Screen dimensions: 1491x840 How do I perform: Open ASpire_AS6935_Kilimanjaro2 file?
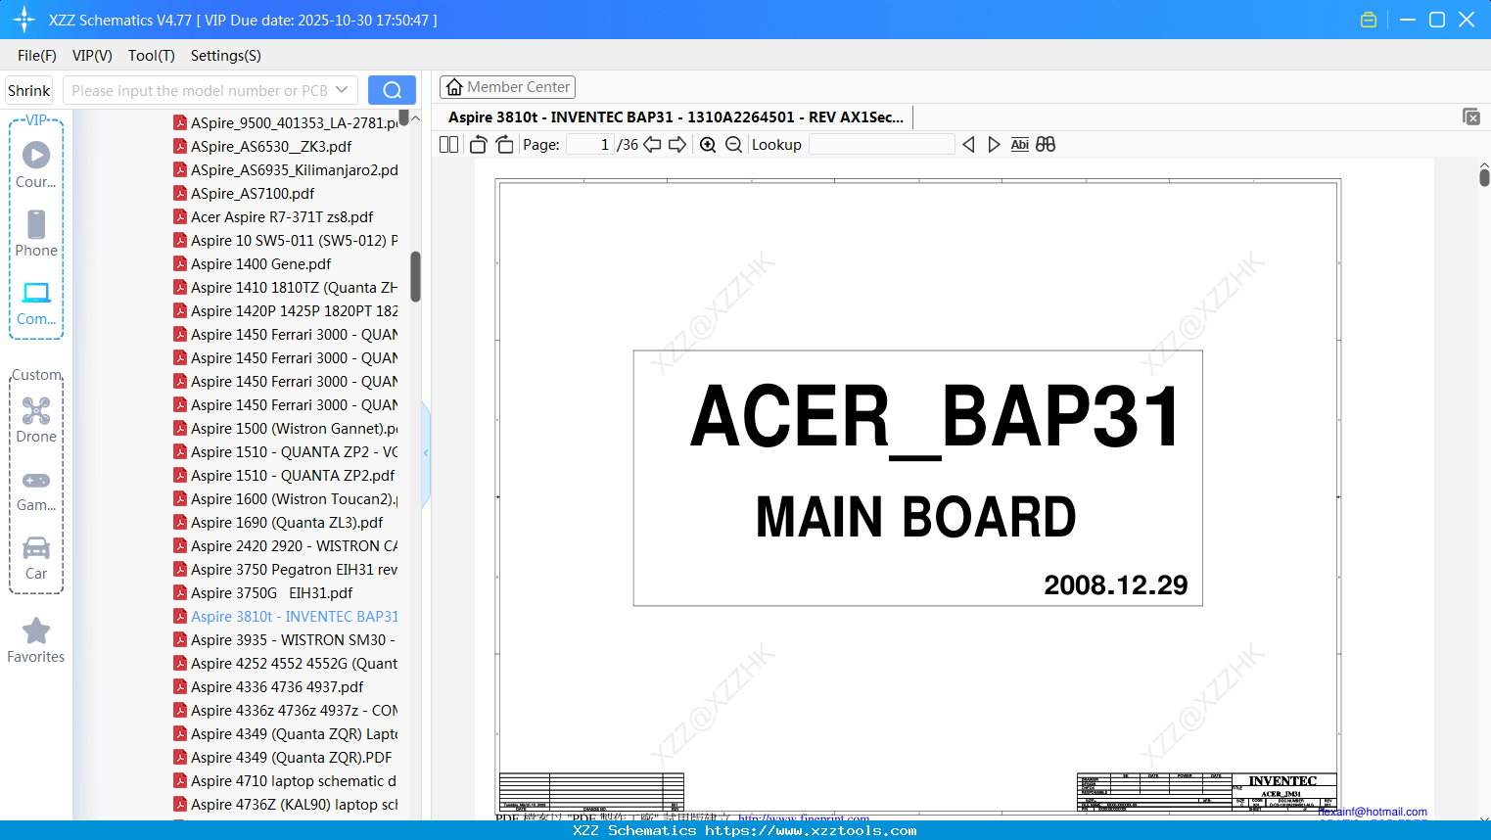[x=286, y=170]
